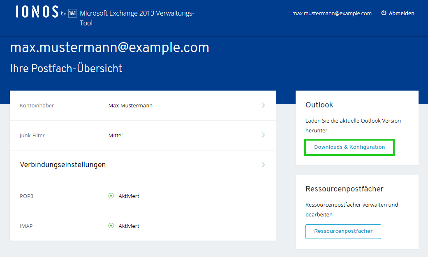Click the POP3 label
Image resolution: width=428 pixels, height=257 pixels.
coord(26,196)
